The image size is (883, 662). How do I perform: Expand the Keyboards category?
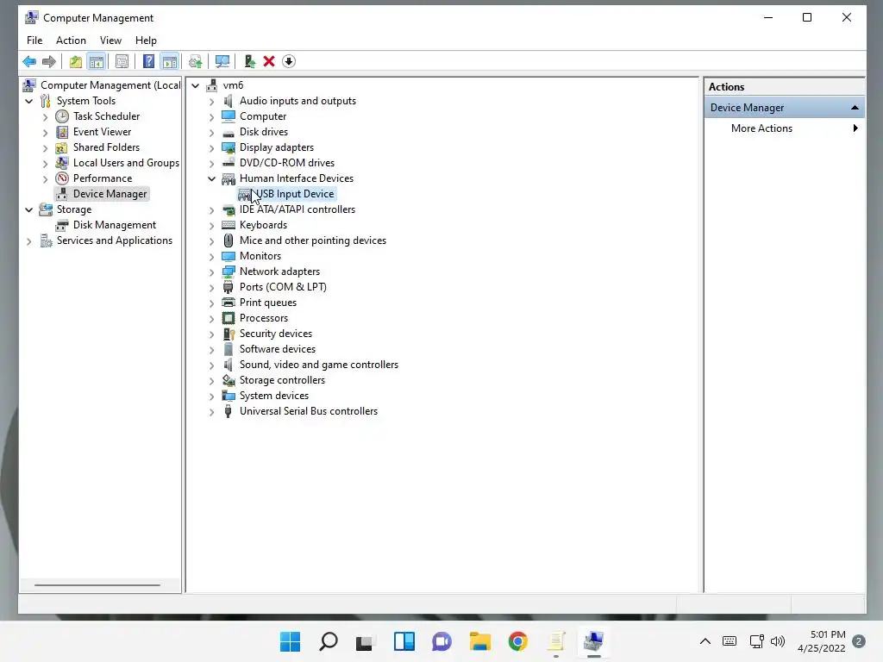[212, 226]
